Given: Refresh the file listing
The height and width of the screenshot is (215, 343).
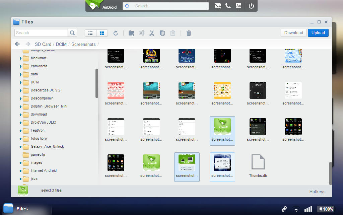Looking at the screenshot, I should point(116,33).
